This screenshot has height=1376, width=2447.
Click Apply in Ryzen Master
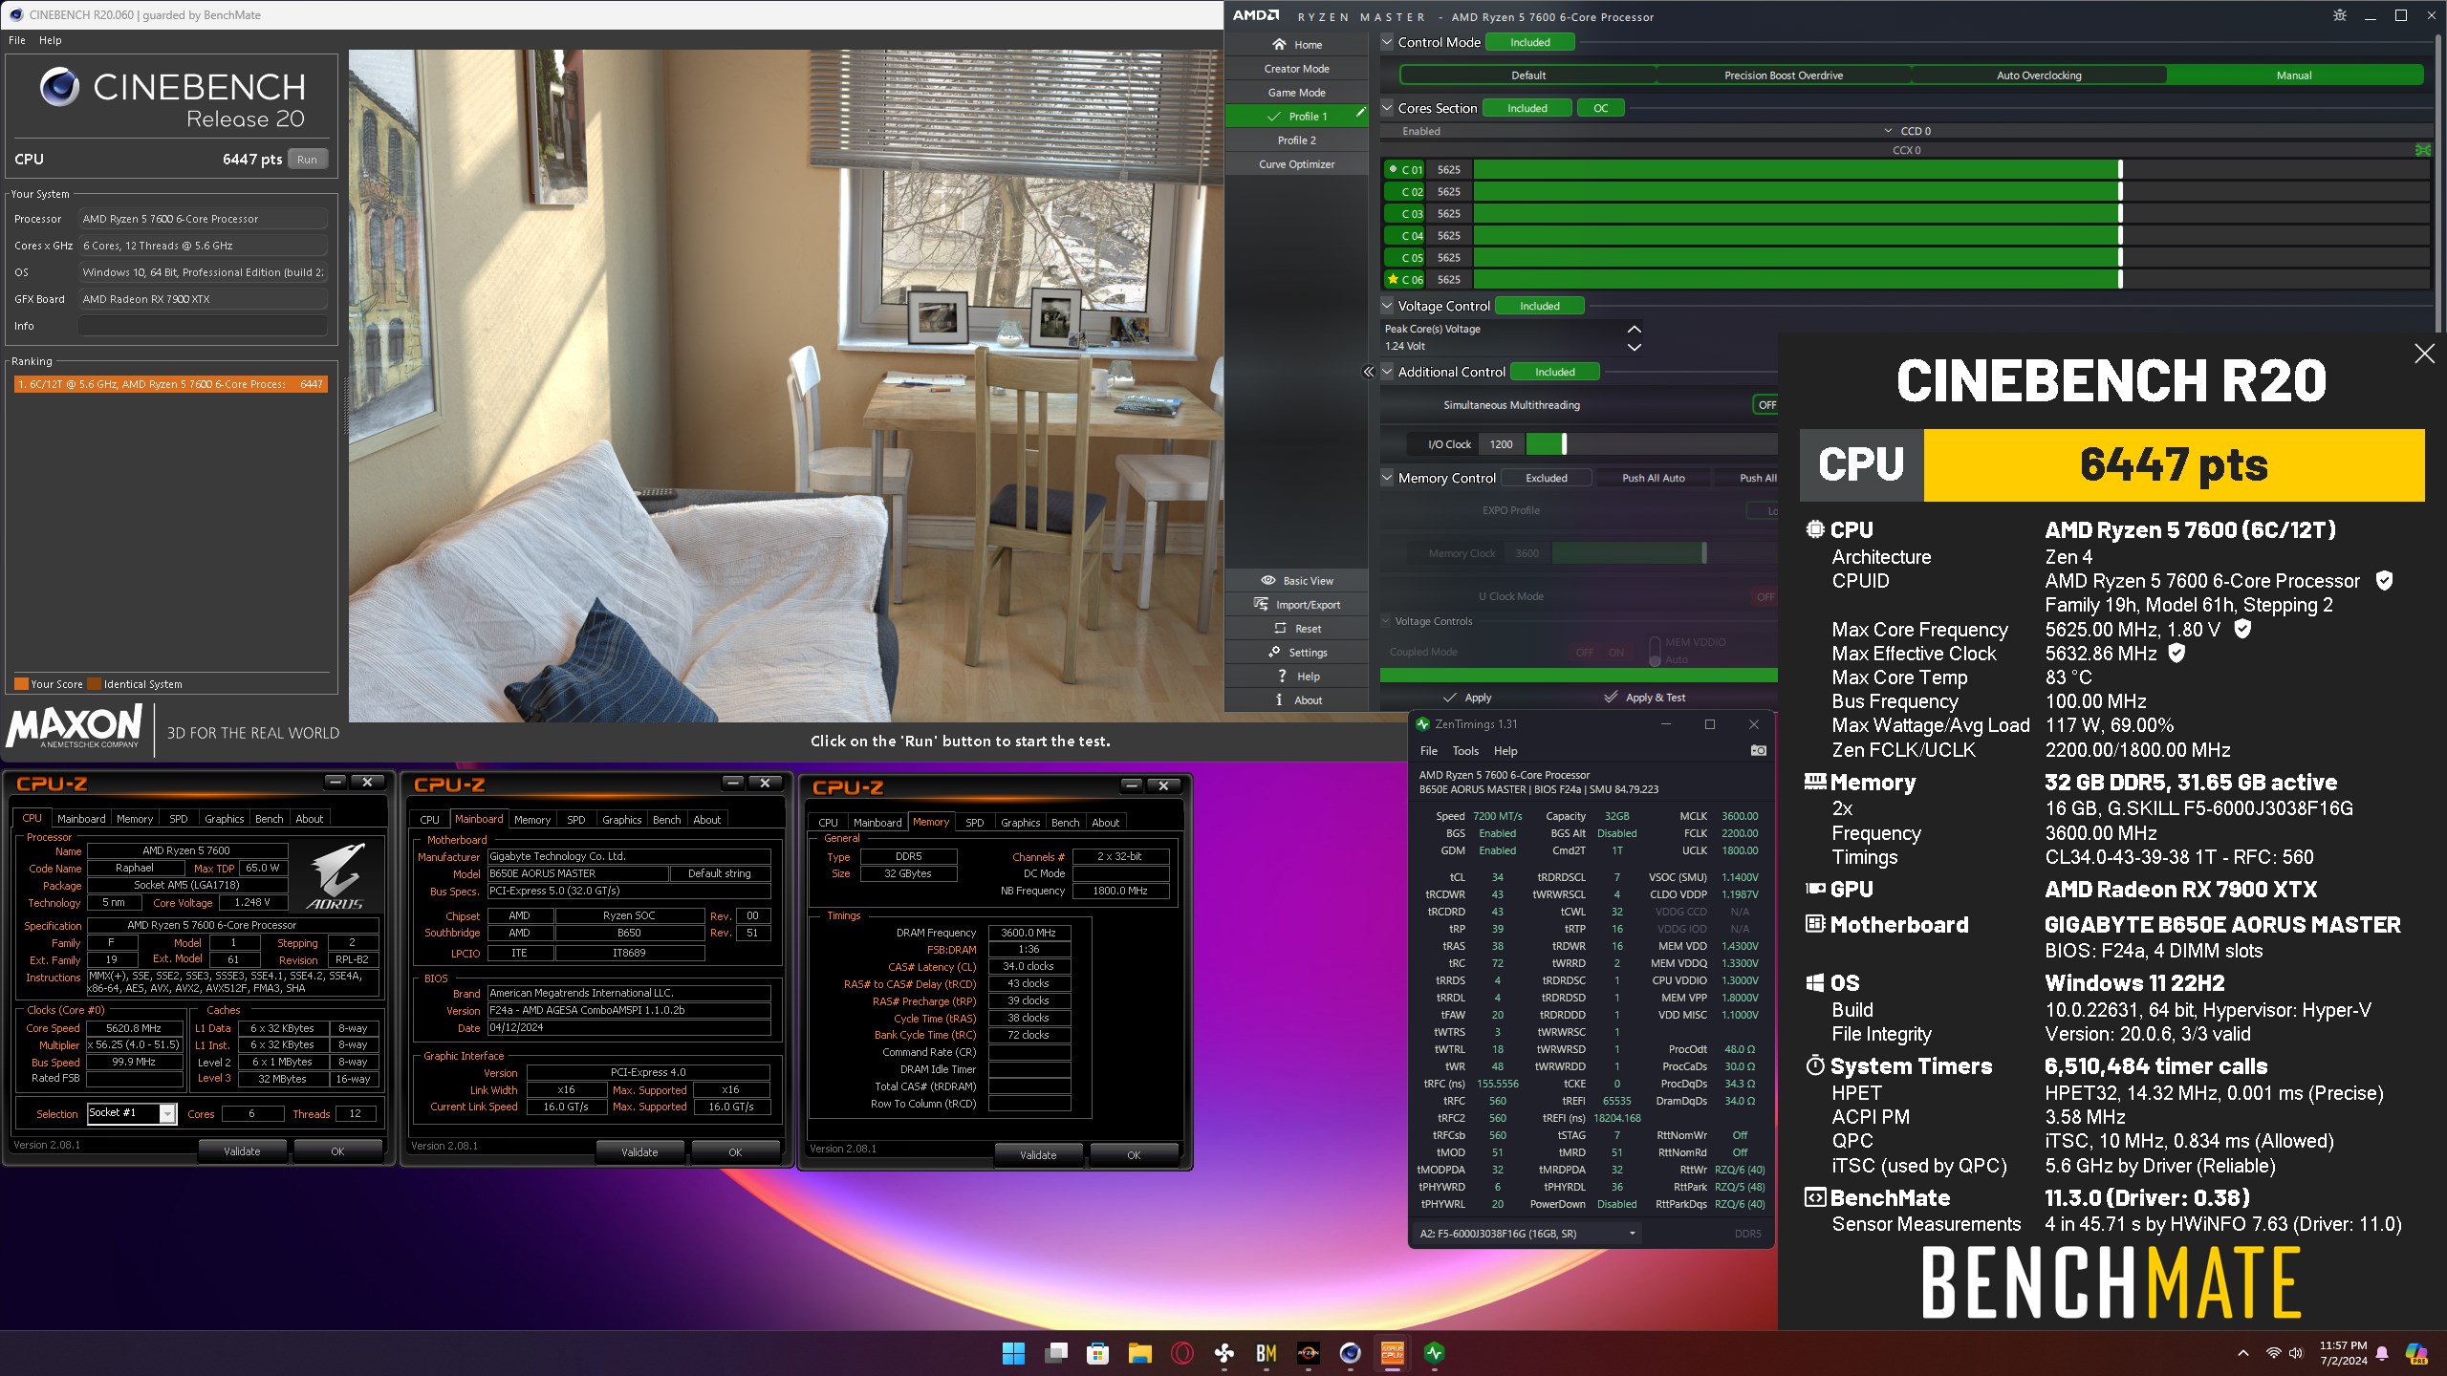1467,698
